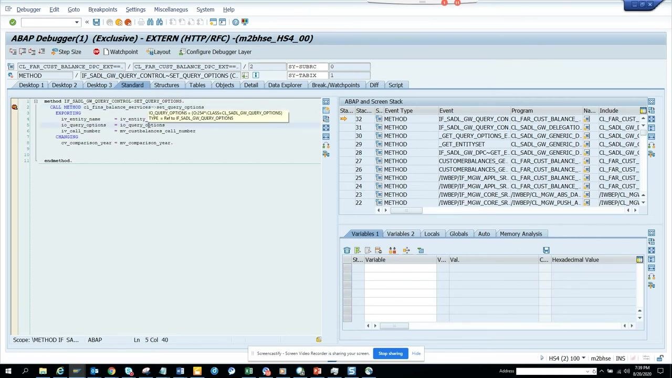Click Hide on the Screencastify bar
The image size is (672, 378).
pyautogui.click(x=416, y=353)
